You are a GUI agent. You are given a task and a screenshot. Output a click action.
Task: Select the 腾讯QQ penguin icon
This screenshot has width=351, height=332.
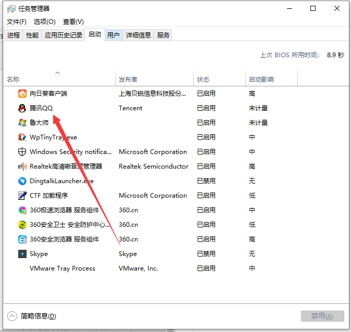pyautogui.click(x=22, y=108)
